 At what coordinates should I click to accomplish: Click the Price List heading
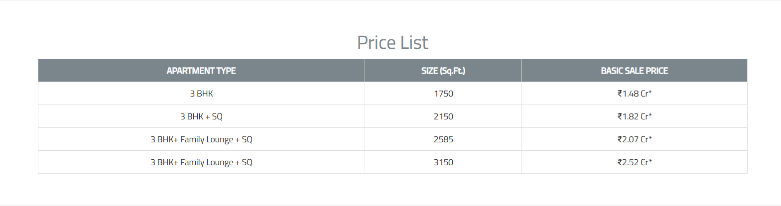392,43
